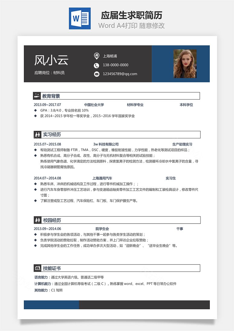The image size is (234, 331).
Task: Click the title 应届生求职简历
Action: pos(131,15)
